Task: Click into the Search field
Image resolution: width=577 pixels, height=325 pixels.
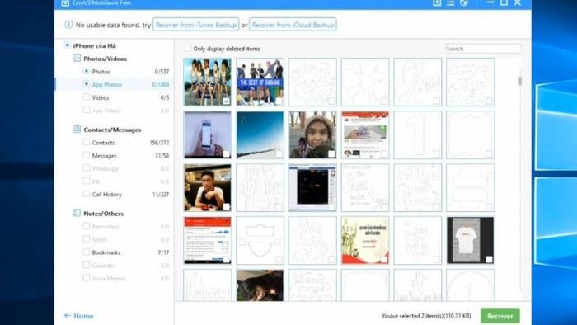Action: point(483,49)
